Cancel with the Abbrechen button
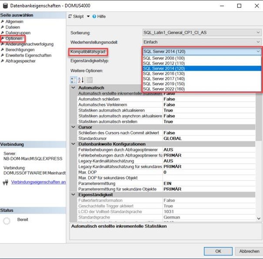The image size is (263, 259). 249,251
